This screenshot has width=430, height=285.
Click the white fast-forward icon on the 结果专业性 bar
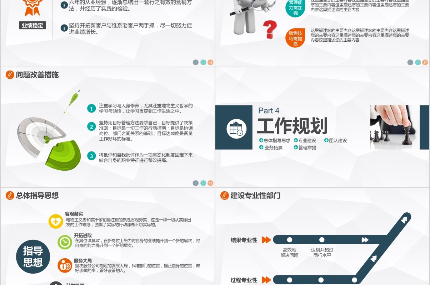pos(365,240)
